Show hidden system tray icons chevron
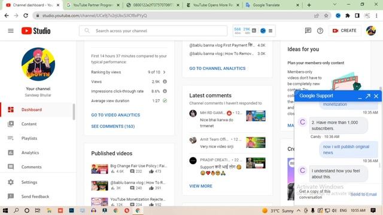Screen dimensions: 383x215 coord(299,210)
